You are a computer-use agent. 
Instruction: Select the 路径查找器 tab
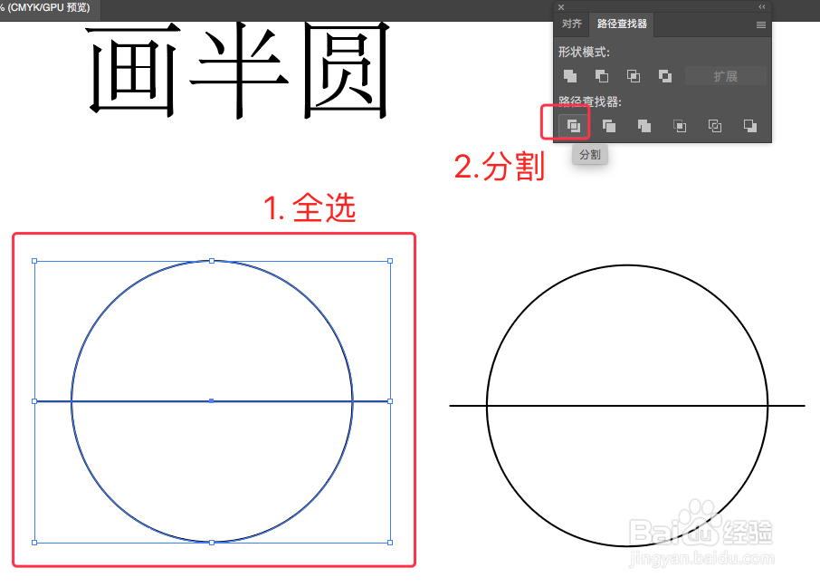tap(622, 24)
